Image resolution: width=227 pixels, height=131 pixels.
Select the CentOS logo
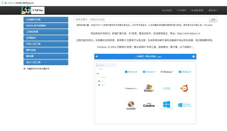[131, 105]
